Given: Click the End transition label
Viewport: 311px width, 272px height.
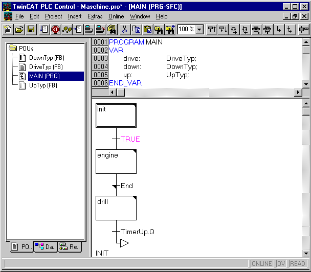Looking at the screenshot, I should tap(127, 186).
